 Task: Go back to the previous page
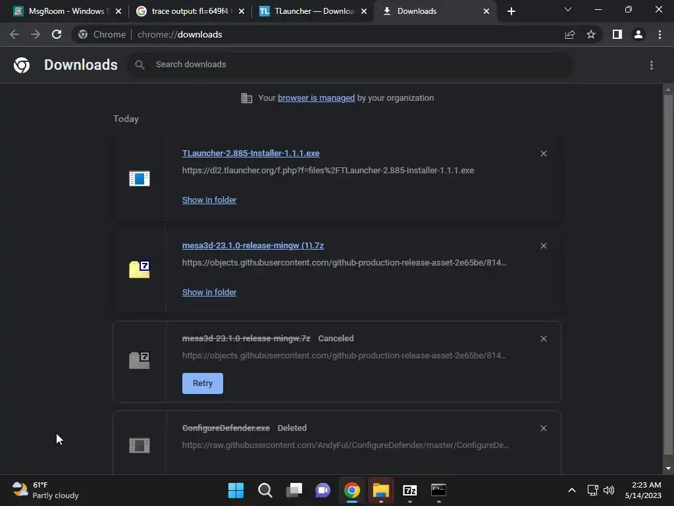(14, 34)
